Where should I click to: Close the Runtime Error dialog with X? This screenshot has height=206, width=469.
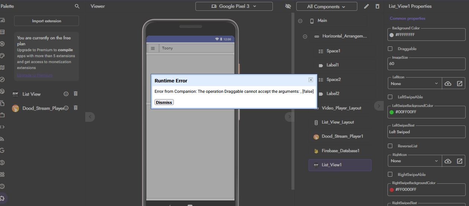coord(310,80)
